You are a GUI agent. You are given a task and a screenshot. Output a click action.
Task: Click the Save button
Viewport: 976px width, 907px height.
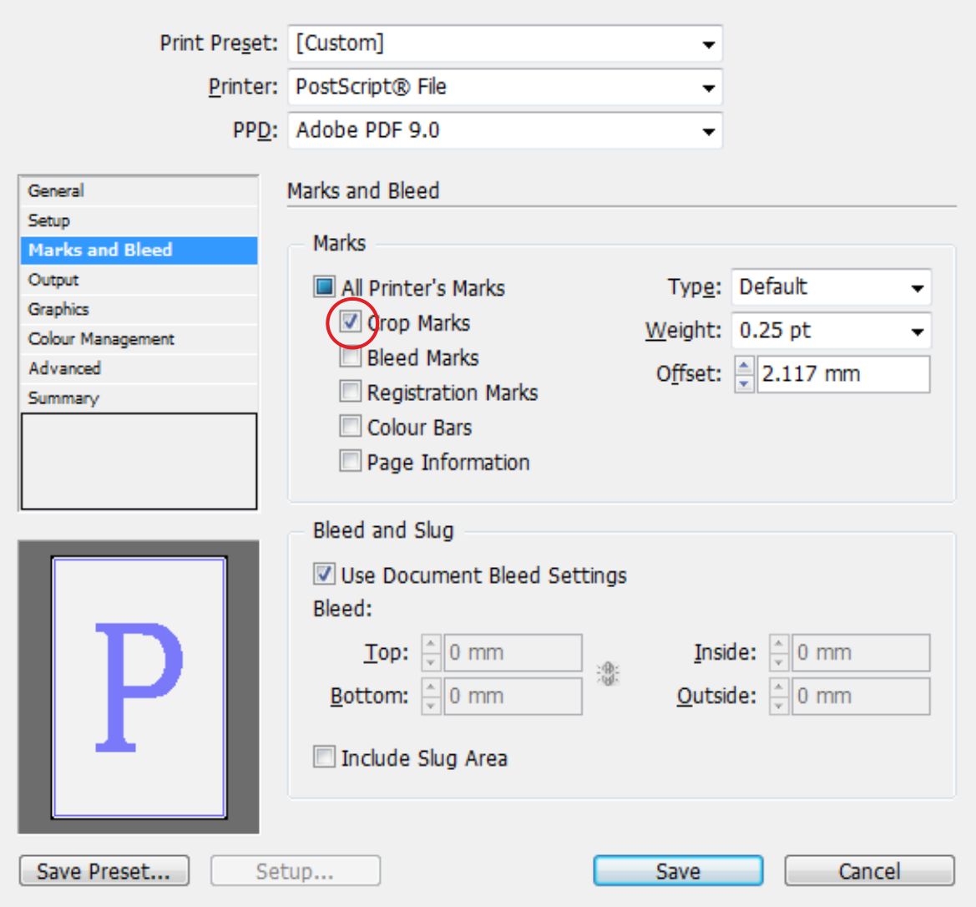tap(677, 871)
